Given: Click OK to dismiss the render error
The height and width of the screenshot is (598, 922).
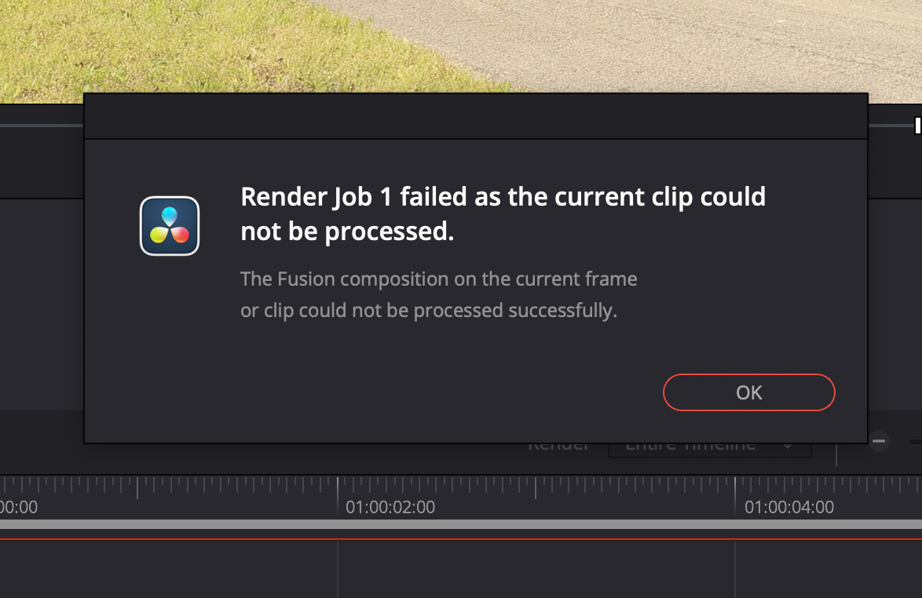Looking at the screenshot, I should point(748,392).
